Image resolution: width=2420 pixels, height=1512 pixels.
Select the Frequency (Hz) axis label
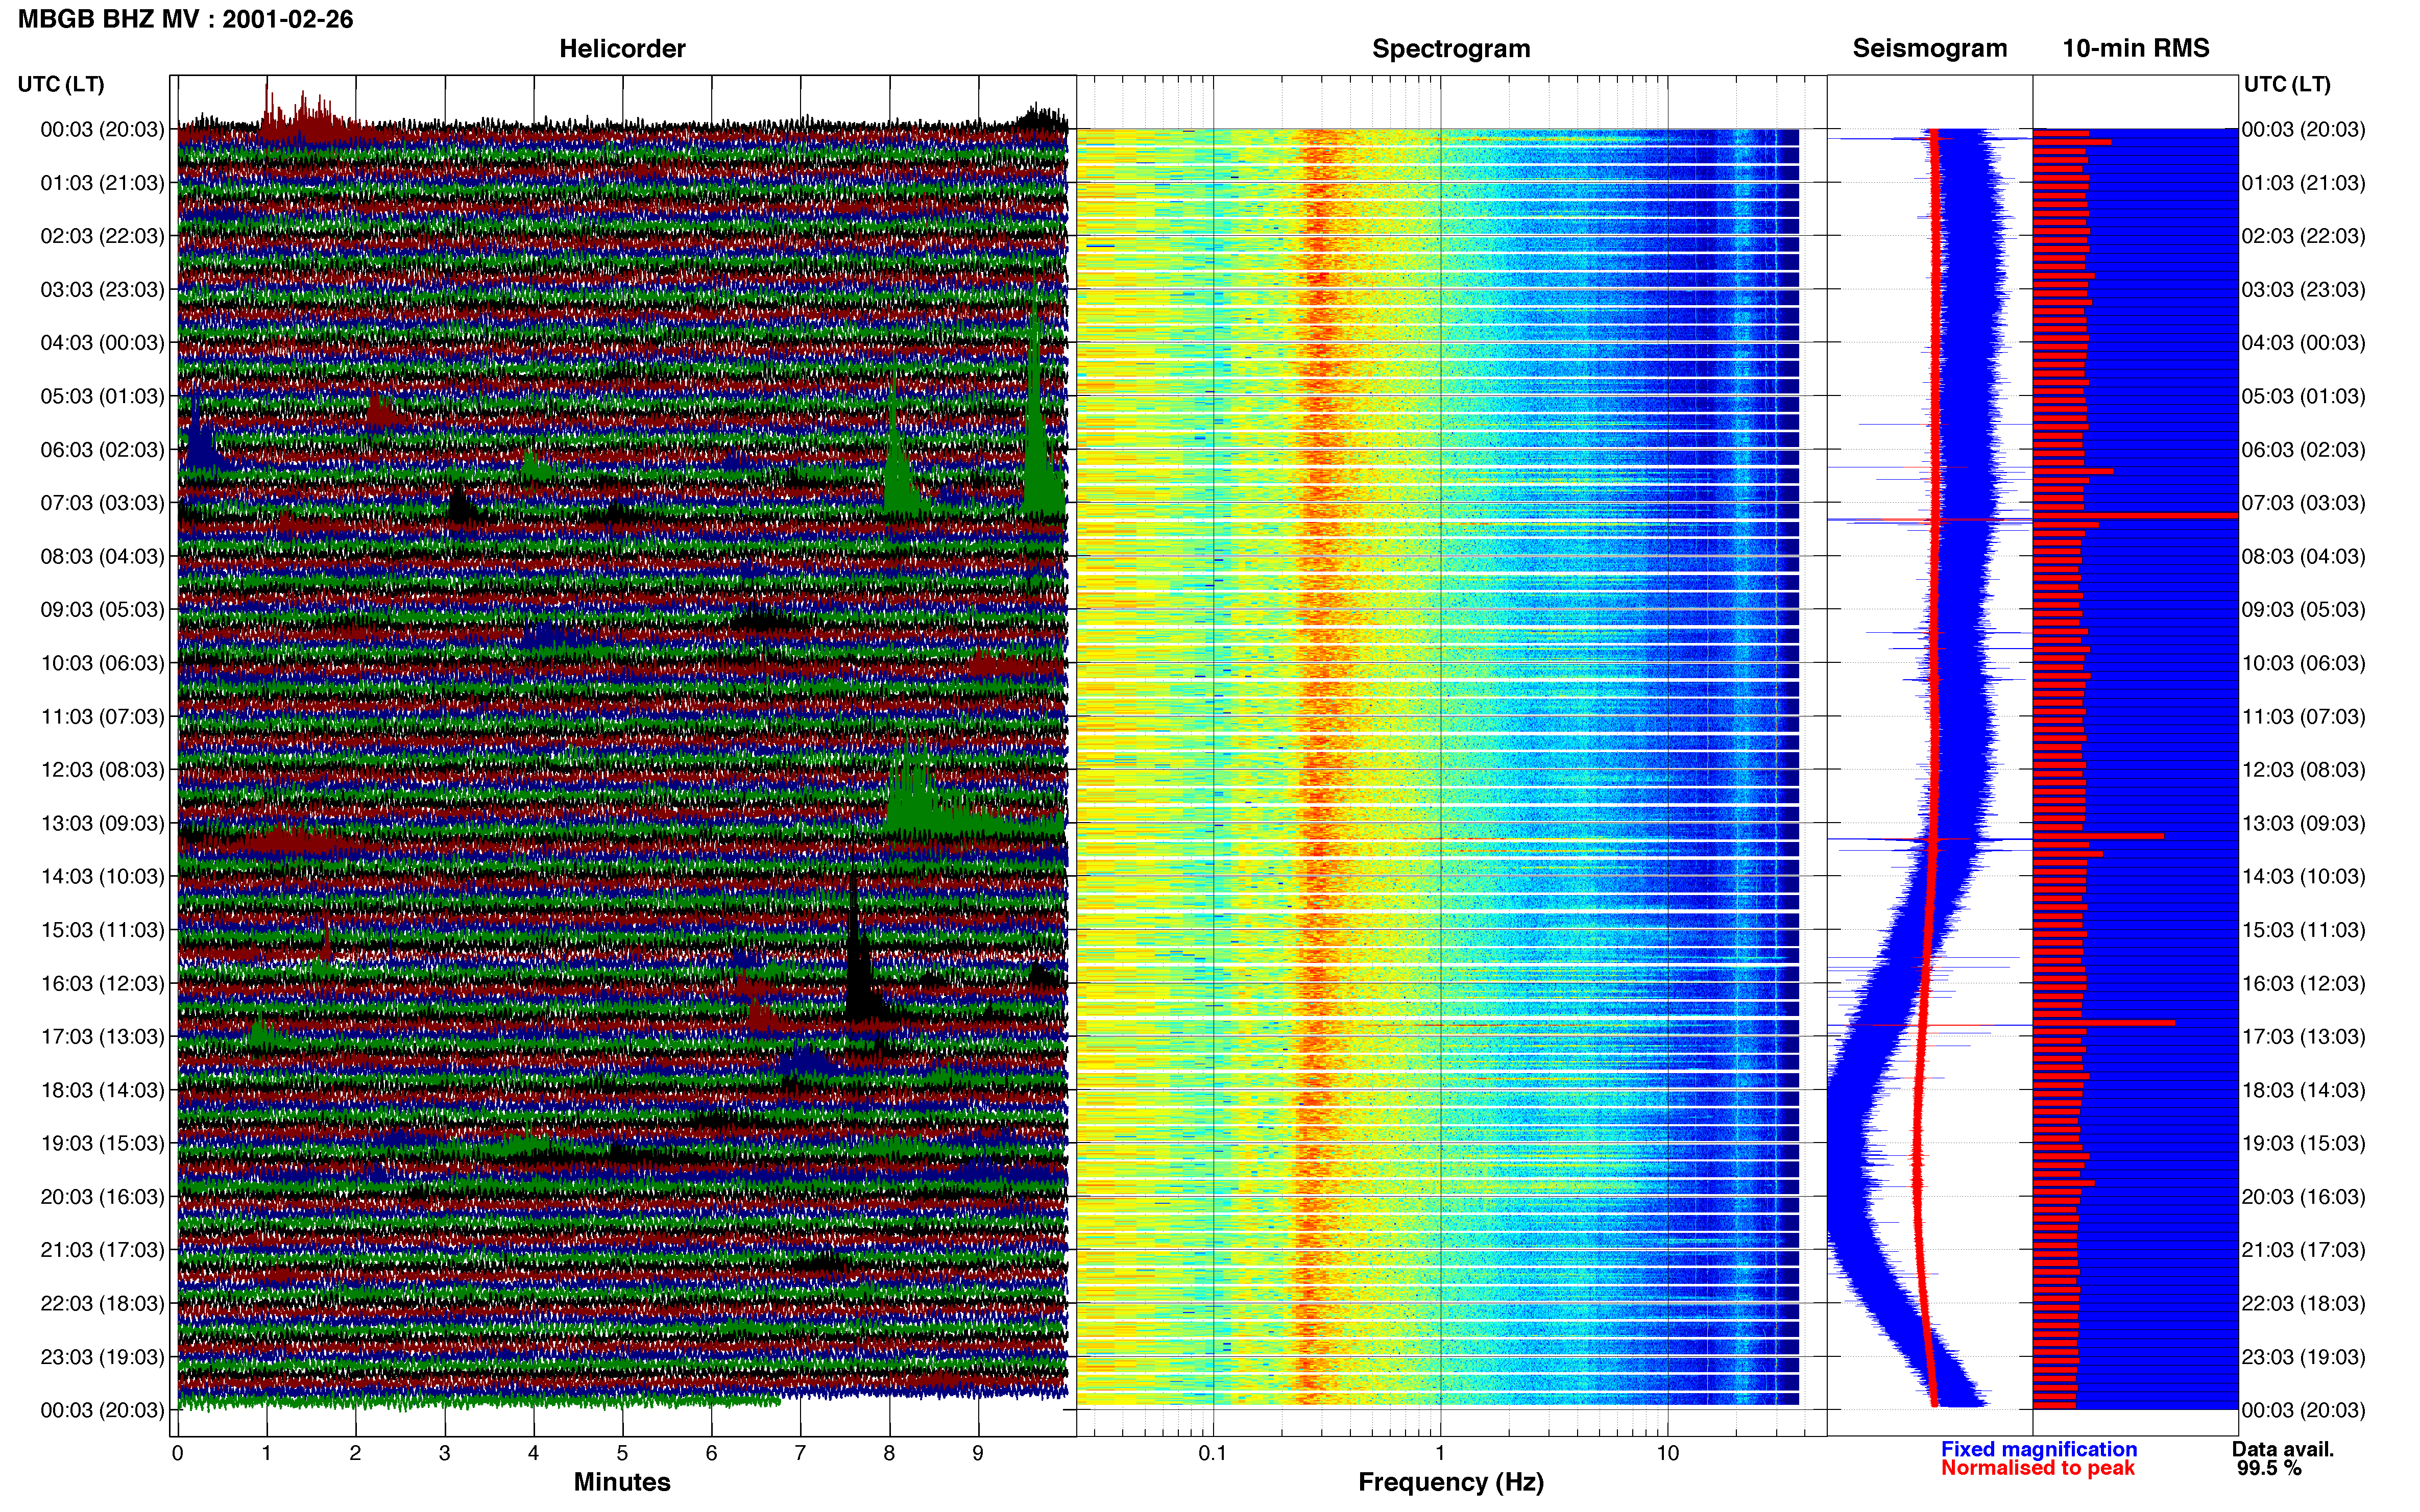[1450, 1482]
